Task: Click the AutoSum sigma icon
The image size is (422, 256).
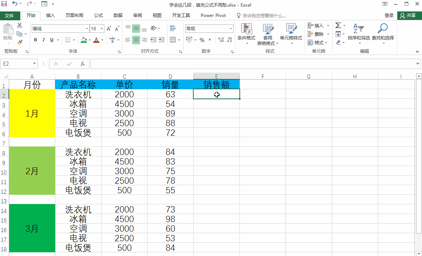Action: click(x=338, y=25)
